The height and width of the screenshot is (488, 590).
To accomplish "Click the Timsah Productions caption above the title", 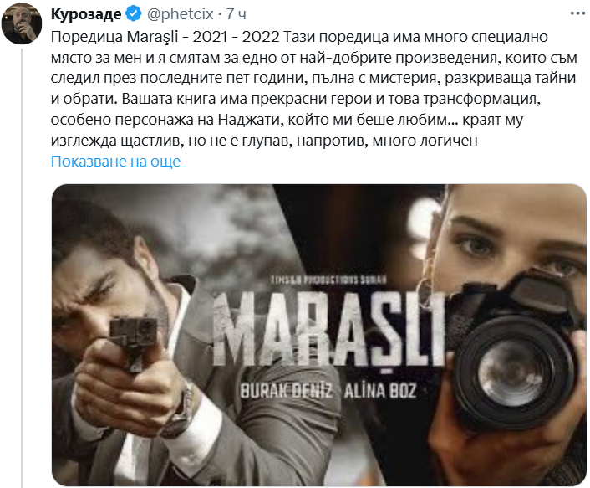I will tap(328, 280).
